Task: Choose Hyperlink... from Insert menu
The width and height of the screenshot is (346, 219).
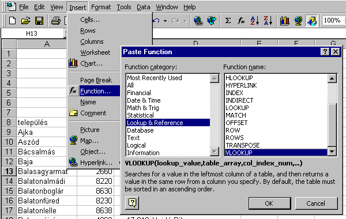Action: coord(94,163)
